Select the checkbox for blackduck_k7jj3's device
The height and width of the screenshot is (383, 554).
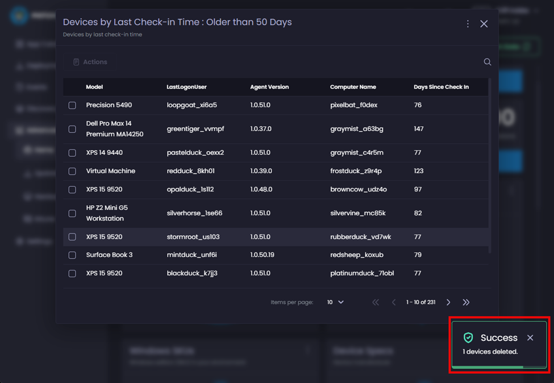pos(72,273)
